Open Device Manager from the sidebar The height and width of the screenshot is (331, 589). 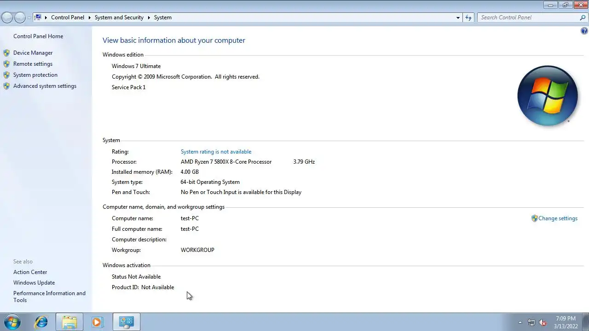click(33, 53)
